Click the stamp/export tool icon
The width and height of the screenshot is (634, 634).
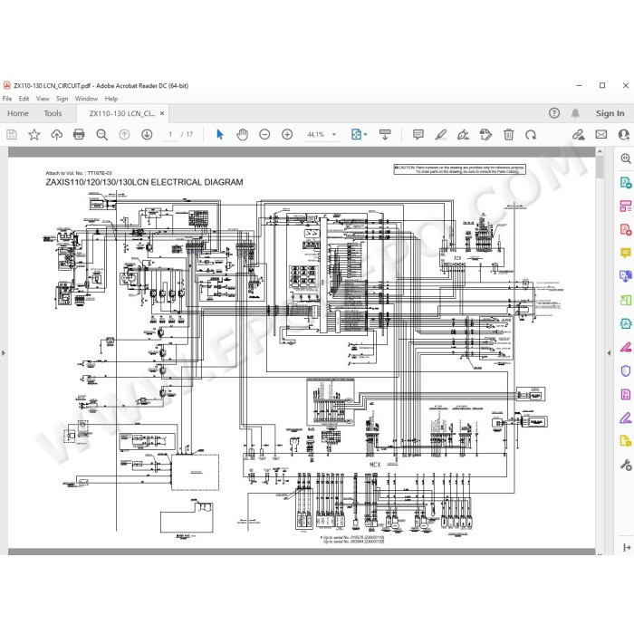point(485,134)
